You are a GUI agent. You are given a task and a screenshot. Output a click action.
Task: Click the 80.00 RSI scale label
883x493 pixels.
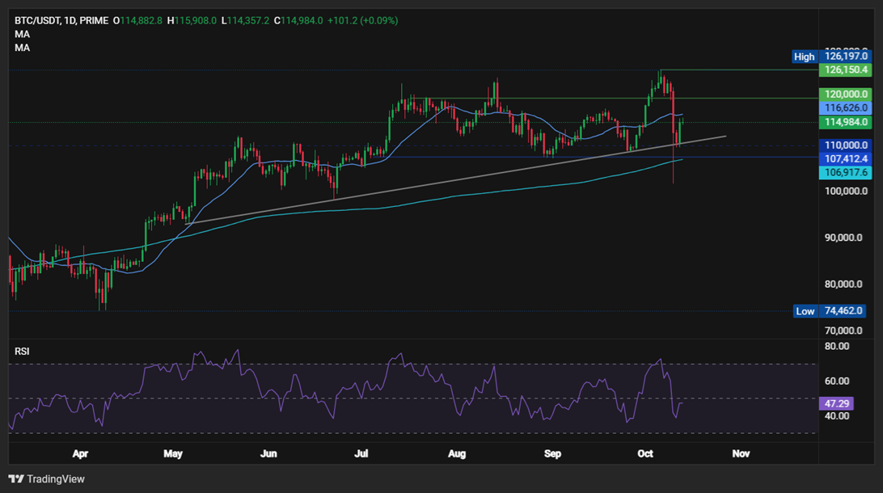point(837,347)
